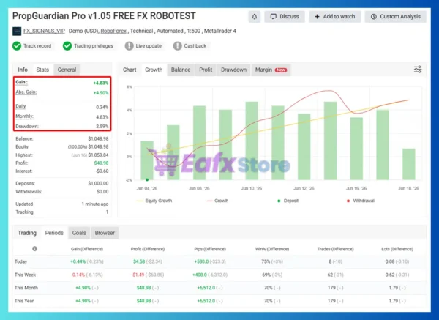Screen dimensions: 439x320
Task: Open the Browser tab
Action: coord(105,233)
